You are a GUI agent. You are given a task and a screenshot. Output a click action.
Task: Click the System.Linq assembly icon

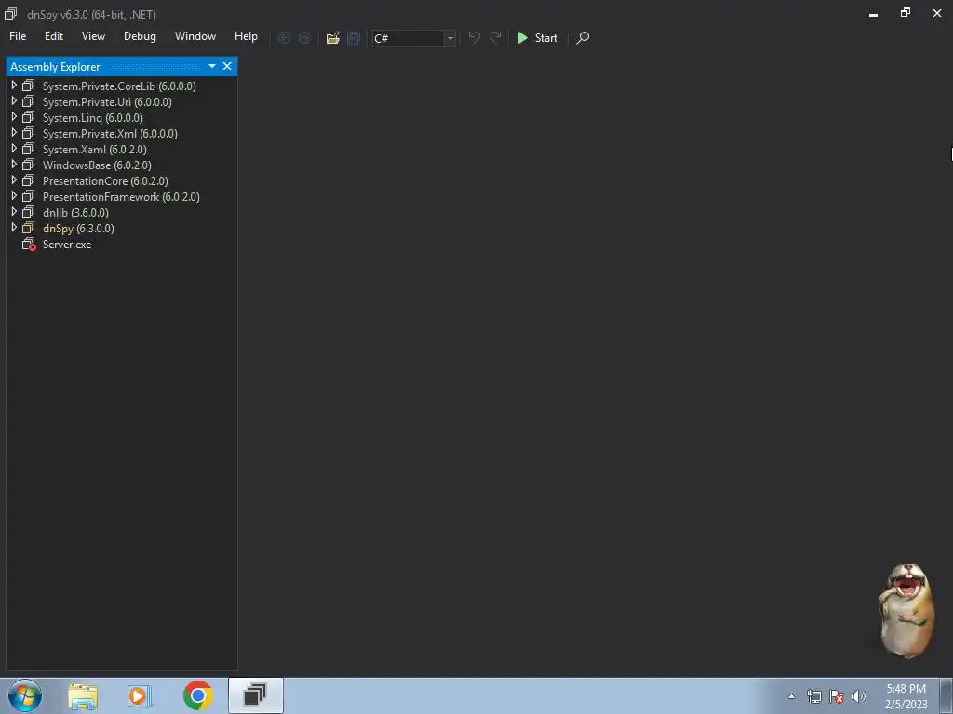pyautogui.click(x=29, y=117)
